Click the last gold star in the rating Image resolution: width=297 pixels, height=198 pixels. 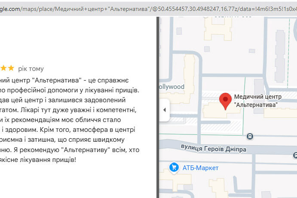point(11,68)
